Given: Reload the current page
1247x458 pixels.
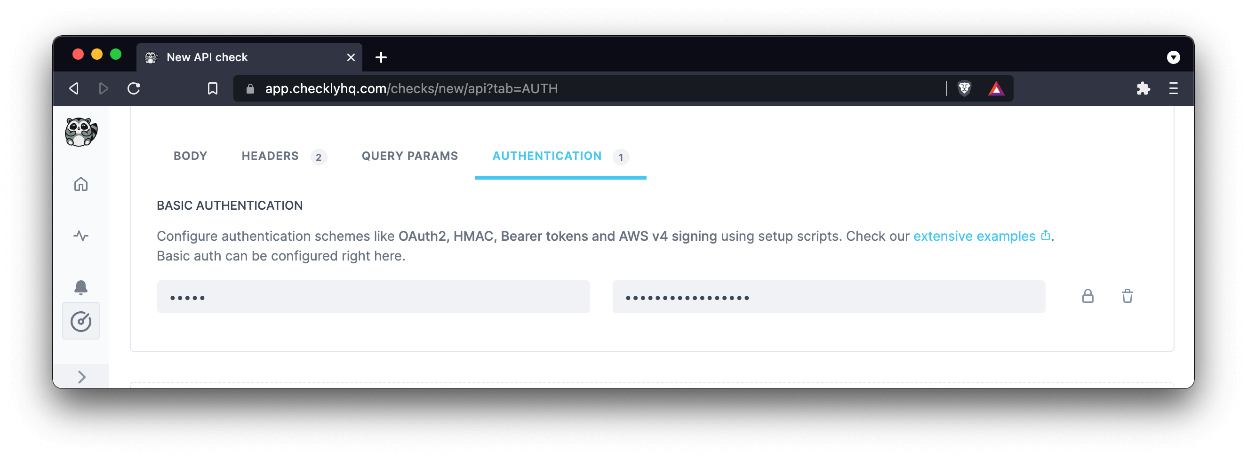Looking at the screenshot, I should tap(134, 88).
